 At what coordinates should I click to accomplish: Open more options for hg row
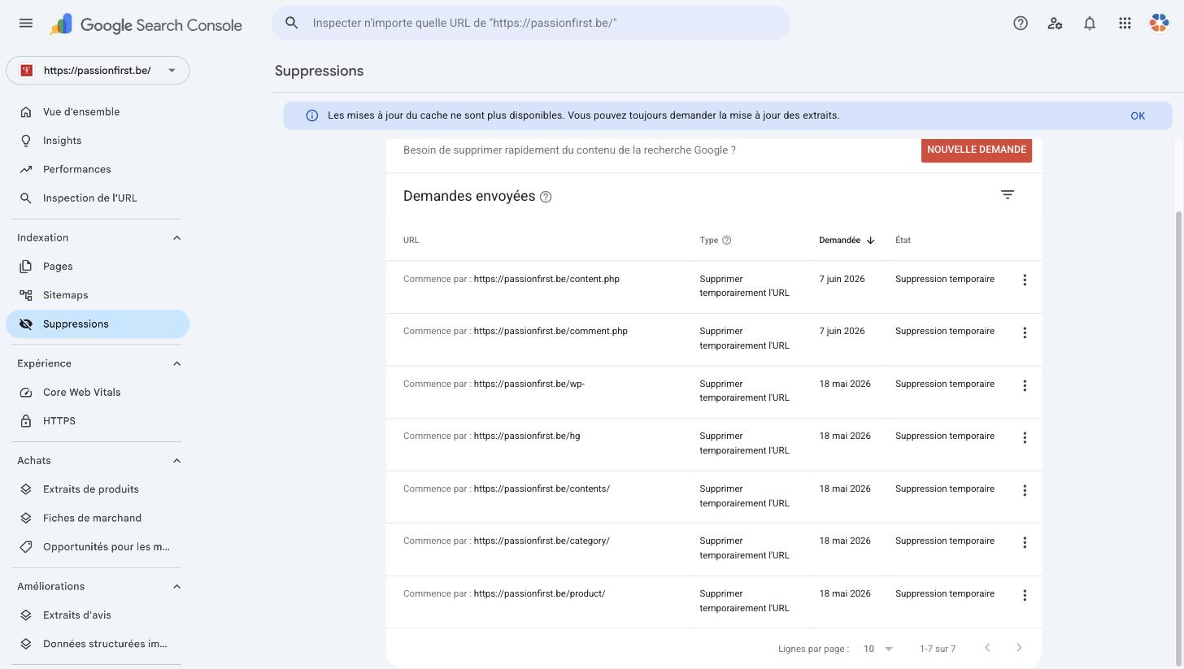(x=1025, y=437)
